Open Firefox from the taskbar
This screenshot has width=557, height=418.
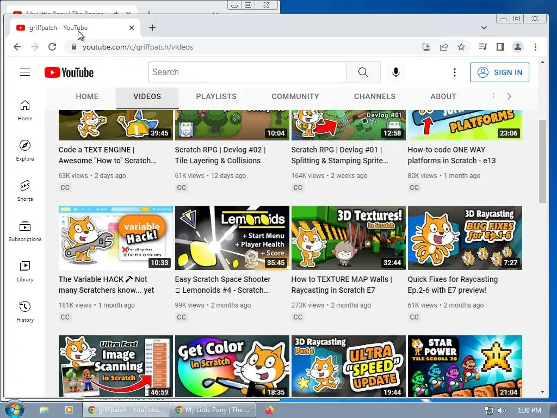(x=269, y=410)
